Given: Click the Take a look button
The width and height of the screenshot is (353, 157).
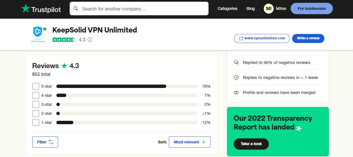Looking at the screenshot, I should [251, 144].
